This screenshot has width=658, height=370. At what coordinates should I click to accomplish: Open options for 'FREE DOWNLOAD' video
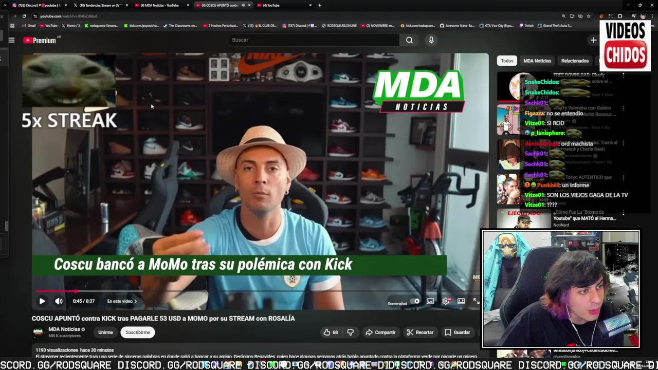pos(624,75)
